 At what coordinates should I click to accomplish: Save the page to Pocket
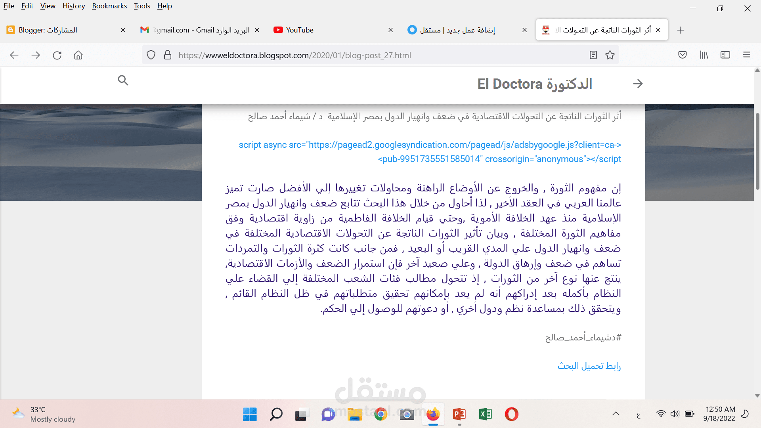pos(683,55)
